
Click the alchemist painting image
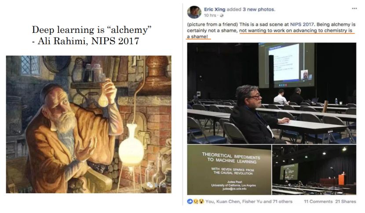(x=89, y=124)
